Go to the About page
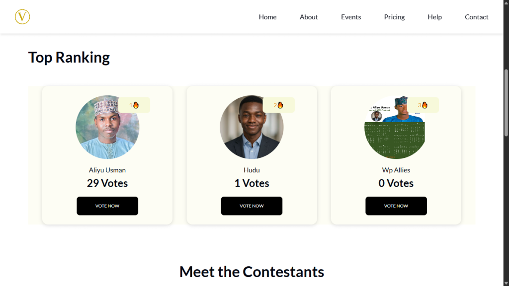This screenshot has height=286, width=509. [x=309, y=17]
